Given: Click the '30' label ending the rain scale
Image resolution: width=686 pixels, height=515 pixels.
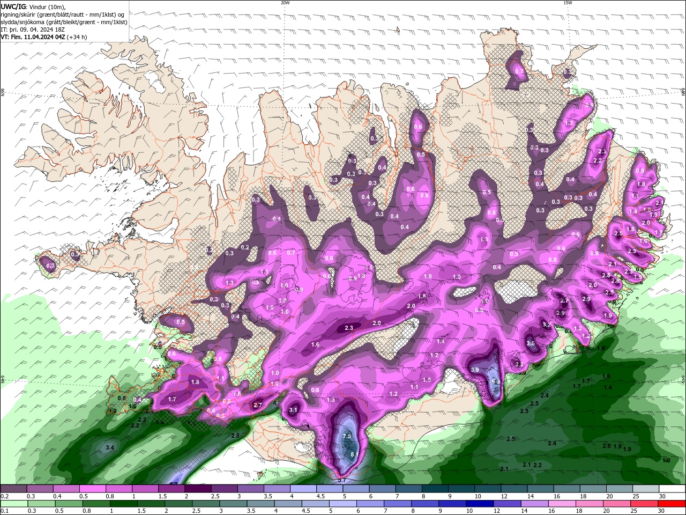Looking at the screenshot, I should 661,511.
